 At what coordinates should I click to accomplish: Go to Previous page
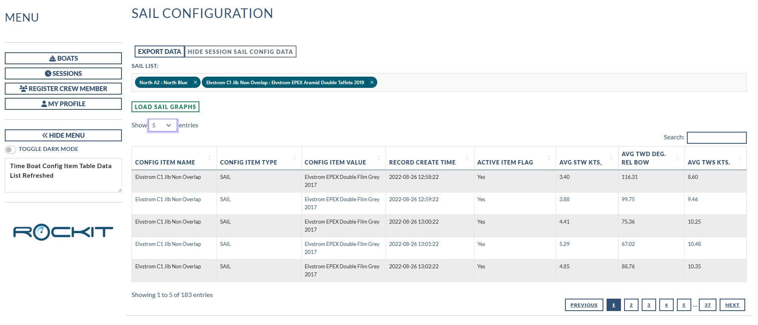[584, 305]
